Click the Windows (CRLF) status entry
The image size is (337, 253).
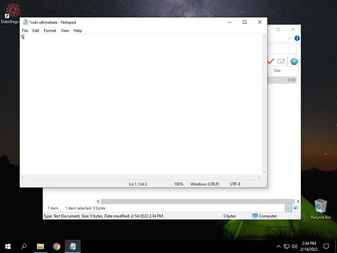(205, 184)
